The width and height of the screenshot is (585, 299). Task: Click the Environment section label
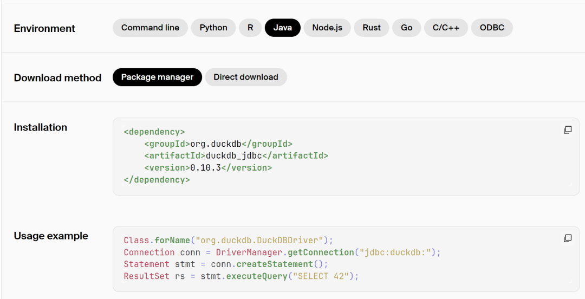(44, 28)
